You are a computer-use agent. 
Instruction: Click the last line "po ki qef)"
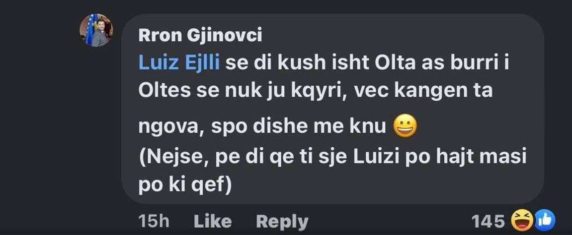pos(185,186)
